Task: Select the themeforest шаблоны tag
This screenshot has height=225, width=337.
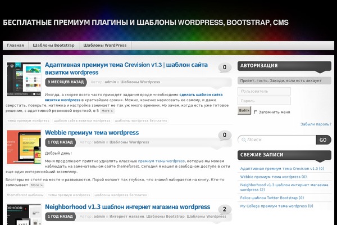Action: click(x=25, y=195)
